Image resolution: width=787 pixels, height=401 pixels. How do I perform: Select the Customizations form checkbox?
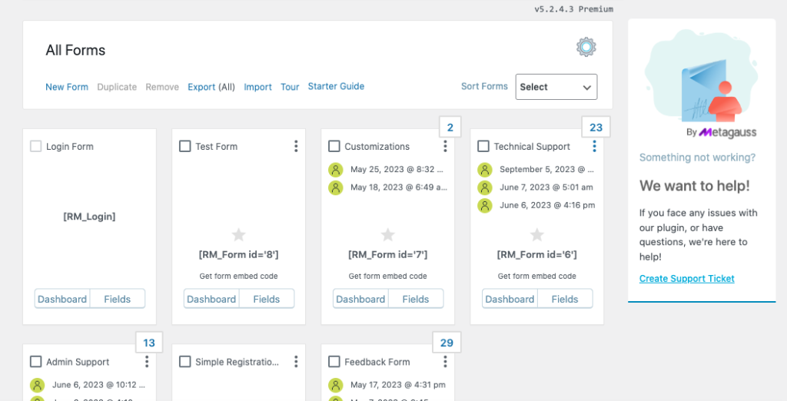334,146
